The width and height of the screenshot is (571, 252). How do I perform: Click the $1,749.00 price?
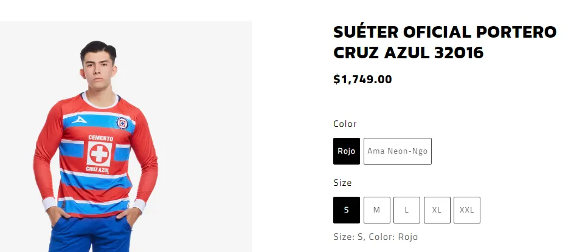pyautogui.click(x=362, y=79)
